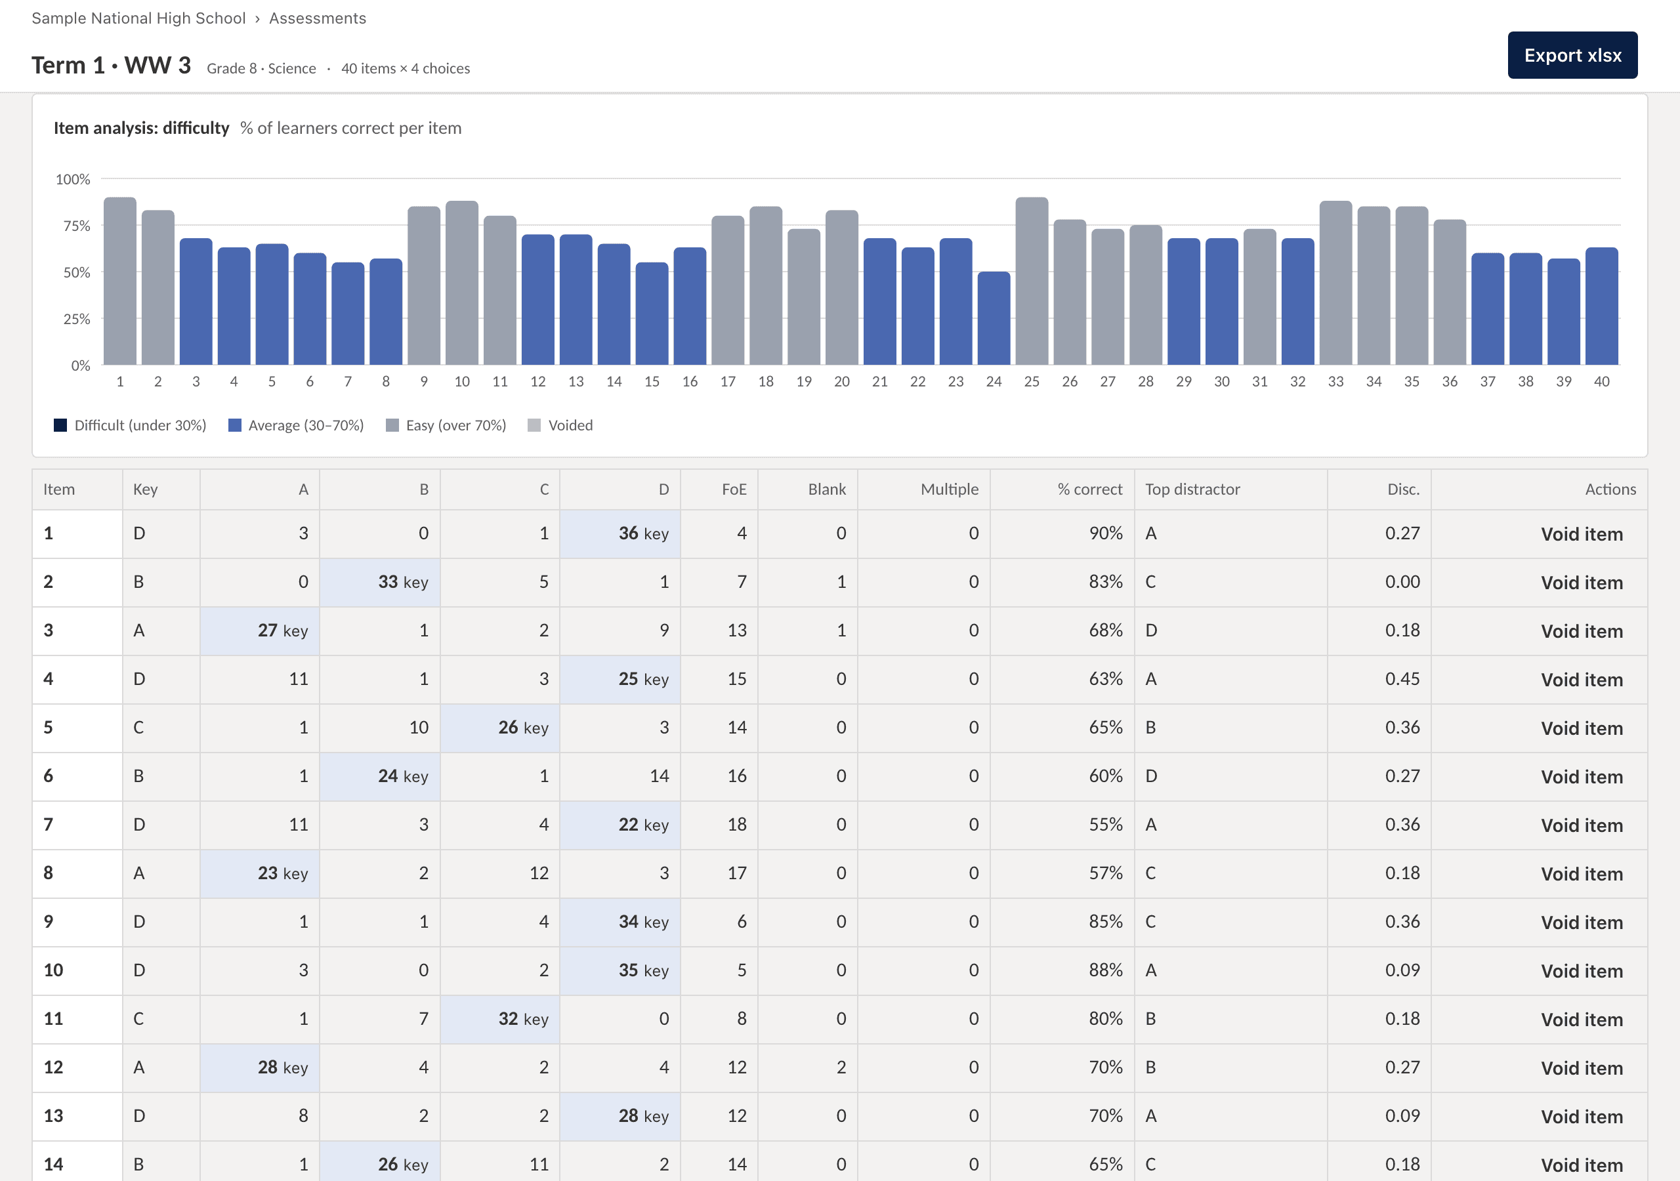Click the '90%' correct value

tap(1105, 533)
